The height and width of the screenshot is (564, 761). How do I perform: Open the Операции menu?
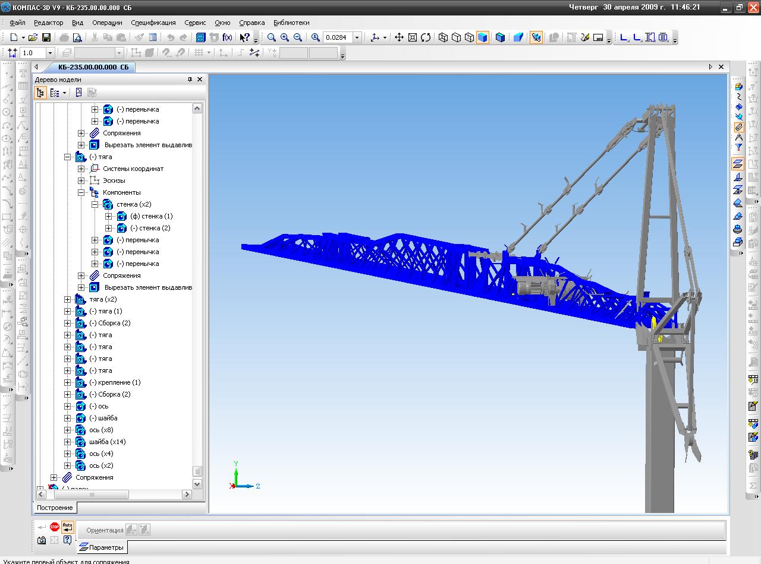(x=107, y=23)
